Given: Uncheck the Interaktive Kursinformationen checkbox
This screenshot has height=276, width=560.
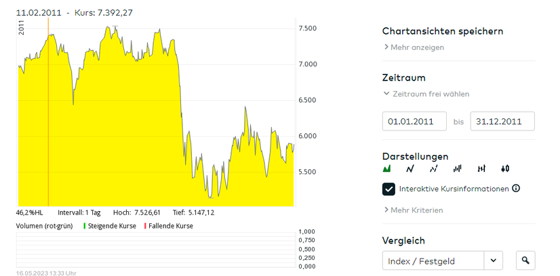Looking at the screenshot, I should [388, 189].
